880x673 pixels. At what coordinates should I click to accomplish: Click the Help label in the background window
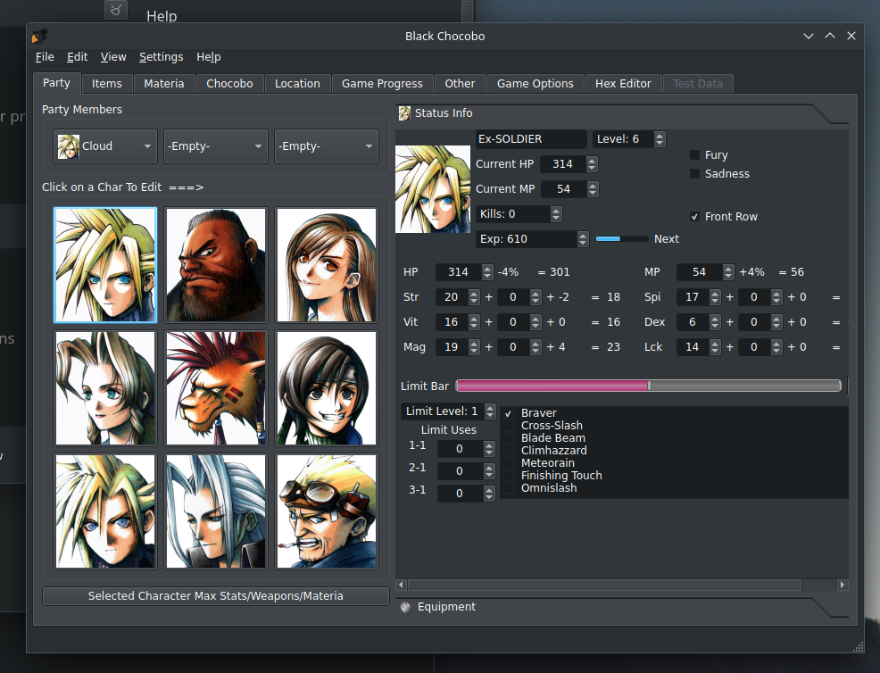[162, 16]
